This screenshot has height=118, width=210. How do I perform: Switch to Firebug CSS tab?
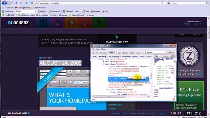[x=119, y=53]
